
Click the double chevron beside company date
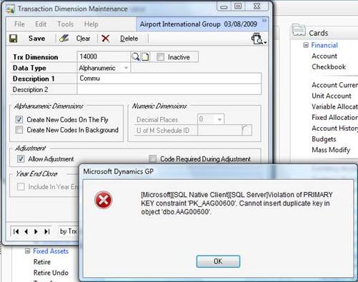pos(264,21)
